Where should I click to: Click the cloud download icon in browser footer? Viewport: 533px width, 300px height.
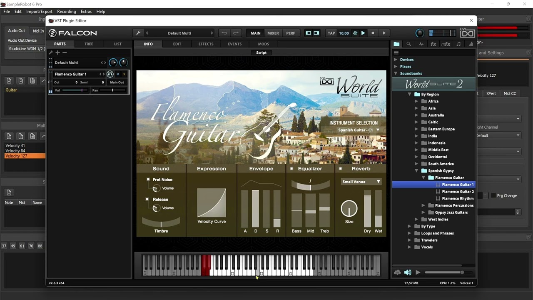click(x=397, y=272)
